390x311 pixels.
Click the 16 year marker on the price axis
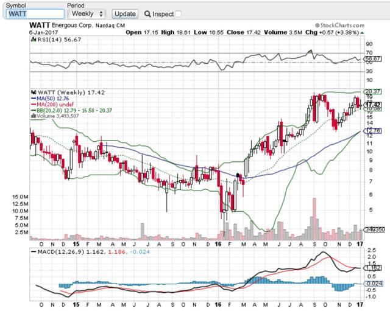pos(218,244)
